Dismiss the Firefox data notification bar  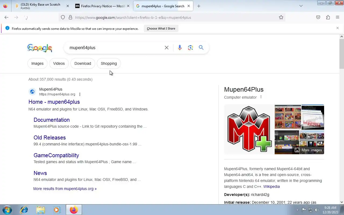338,28
